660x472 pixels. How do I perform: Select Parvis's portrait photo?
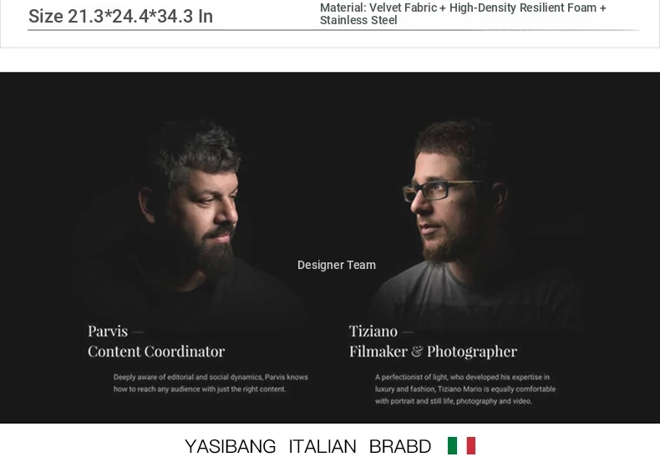[x=191, y=219]
